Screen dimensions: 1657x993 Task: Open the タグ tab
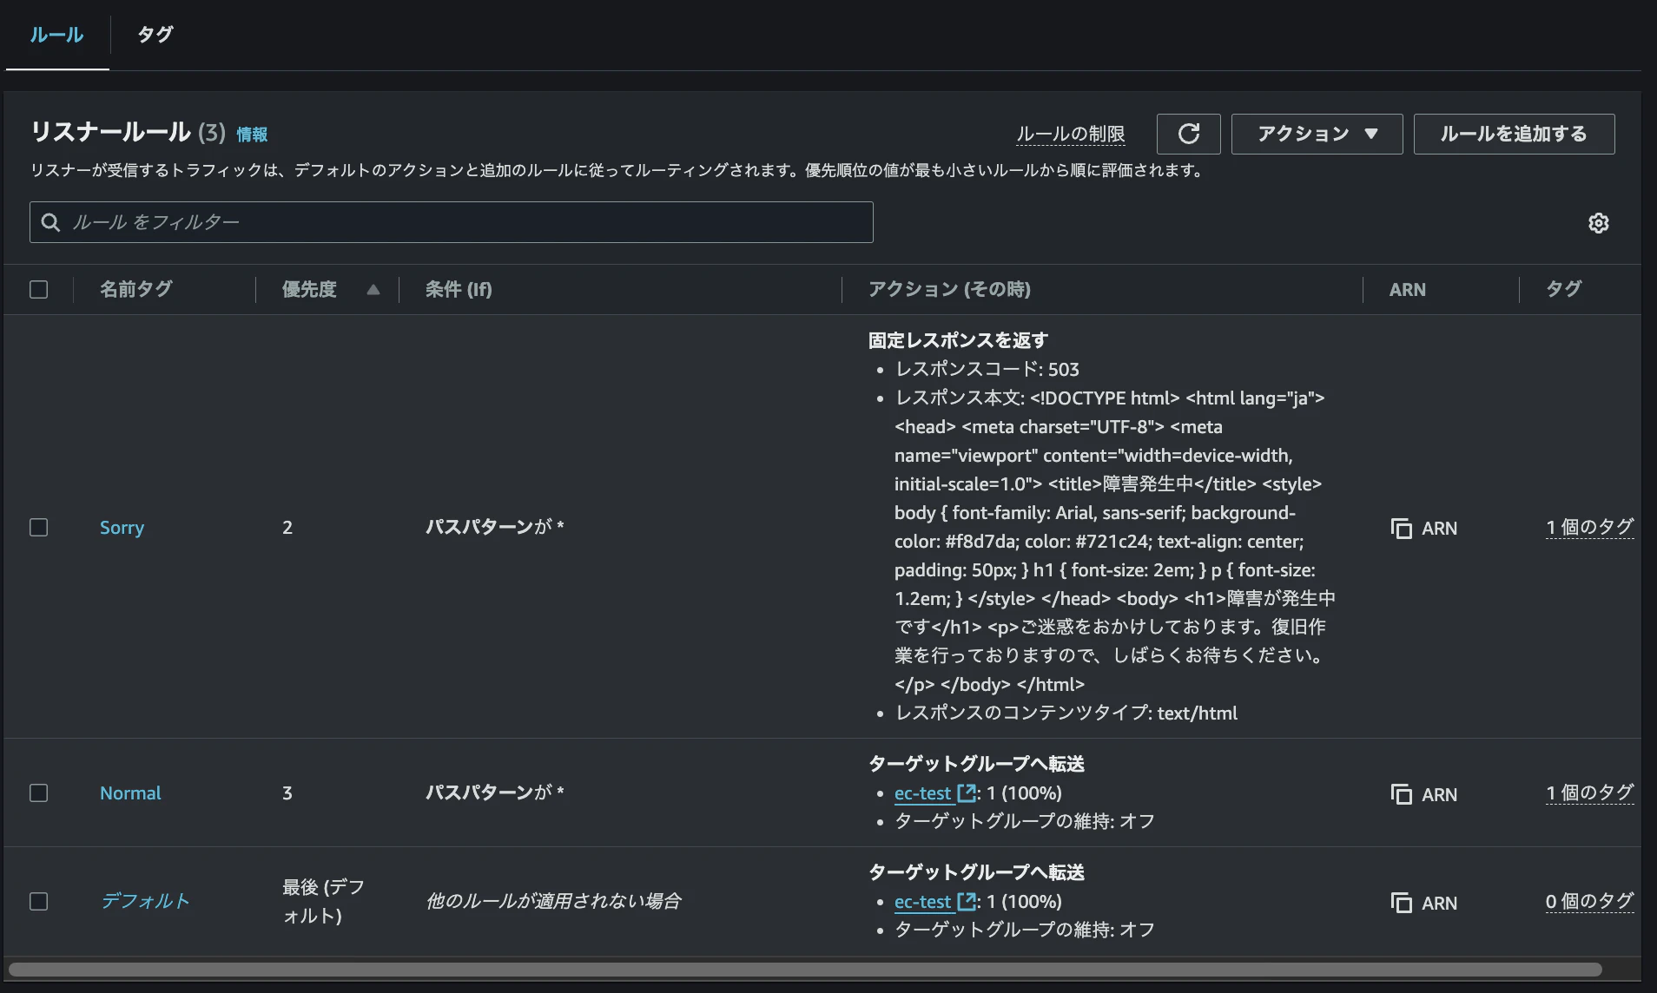coord(155,35)
